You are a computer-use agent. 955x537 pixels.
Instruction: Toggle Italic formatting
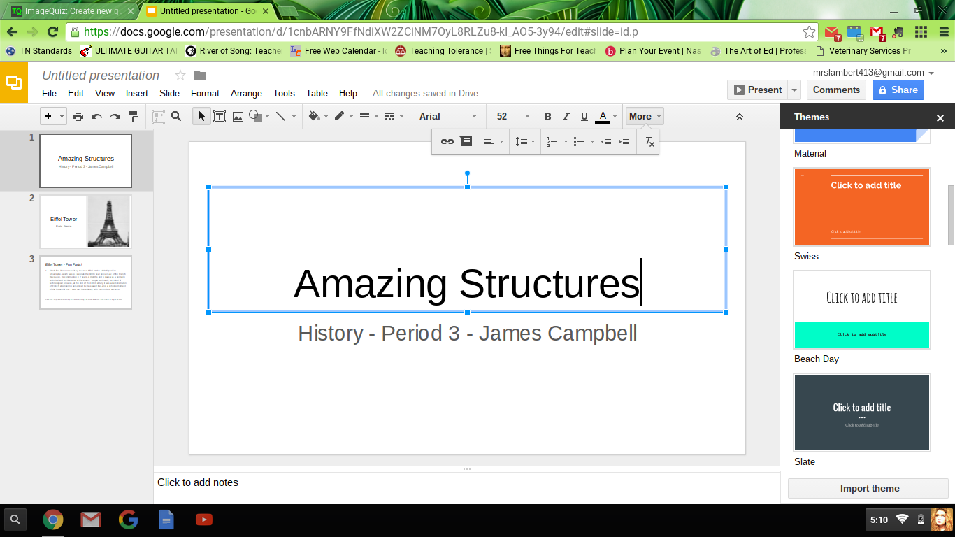coord(566,117)
